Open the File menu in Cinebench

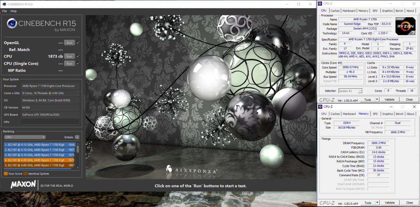pos(5,11)
